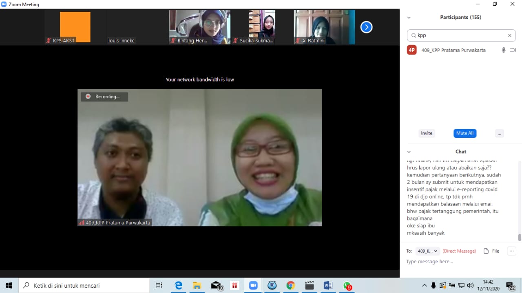Open more participant options menu
This screenshot has width=522, height=293.
click(499, 133)
